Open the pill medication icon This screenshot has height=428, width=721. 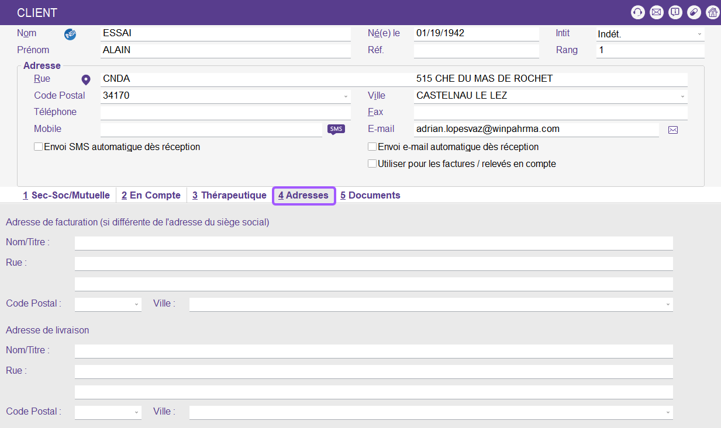pyautogui.click(x=694, y=12)
